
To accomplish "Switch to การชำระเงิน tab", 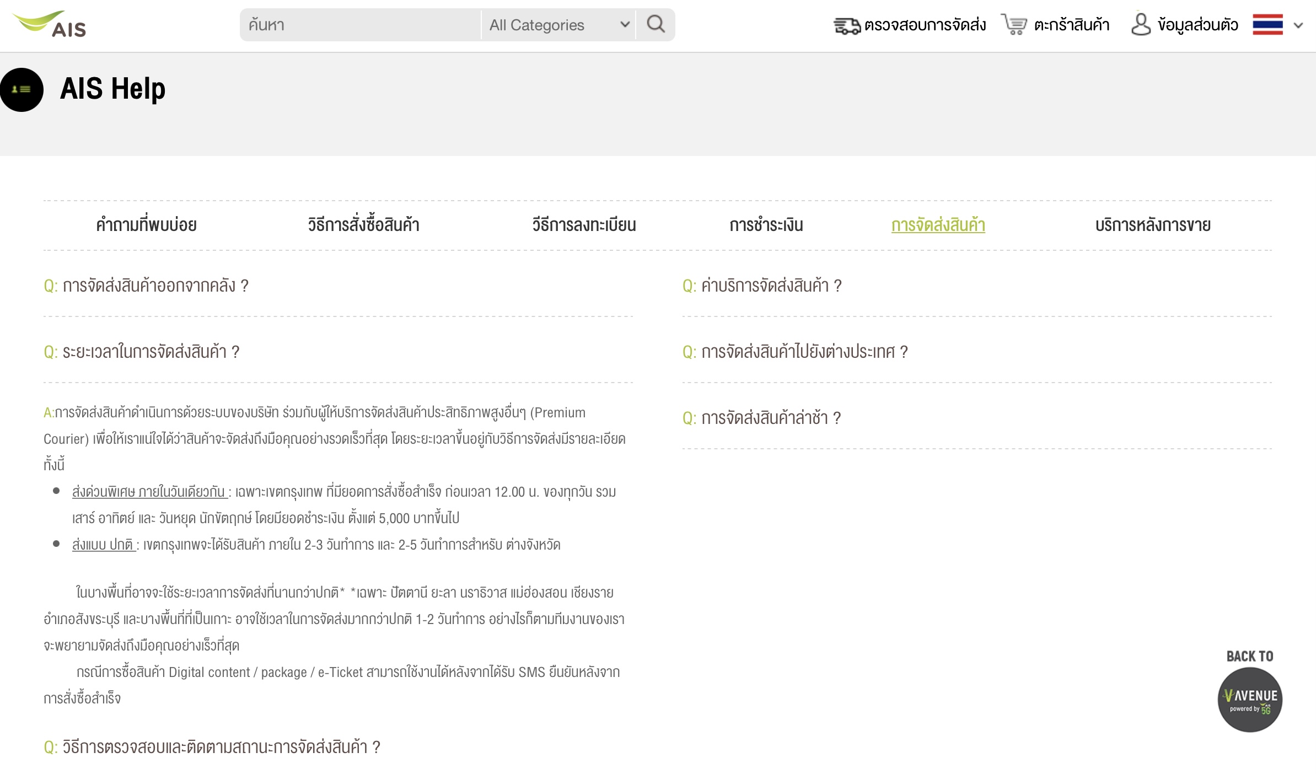I will [766, 225].
